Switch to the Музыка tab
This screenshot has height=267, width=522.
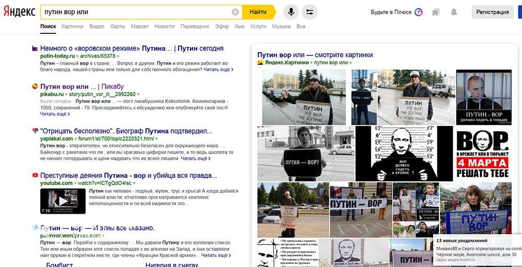281,26
